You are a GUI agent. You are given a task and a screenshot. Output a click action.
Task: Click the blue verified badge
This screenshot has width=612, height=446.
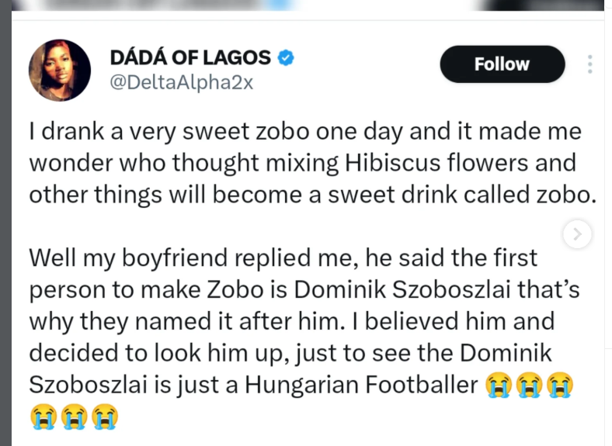286,58
